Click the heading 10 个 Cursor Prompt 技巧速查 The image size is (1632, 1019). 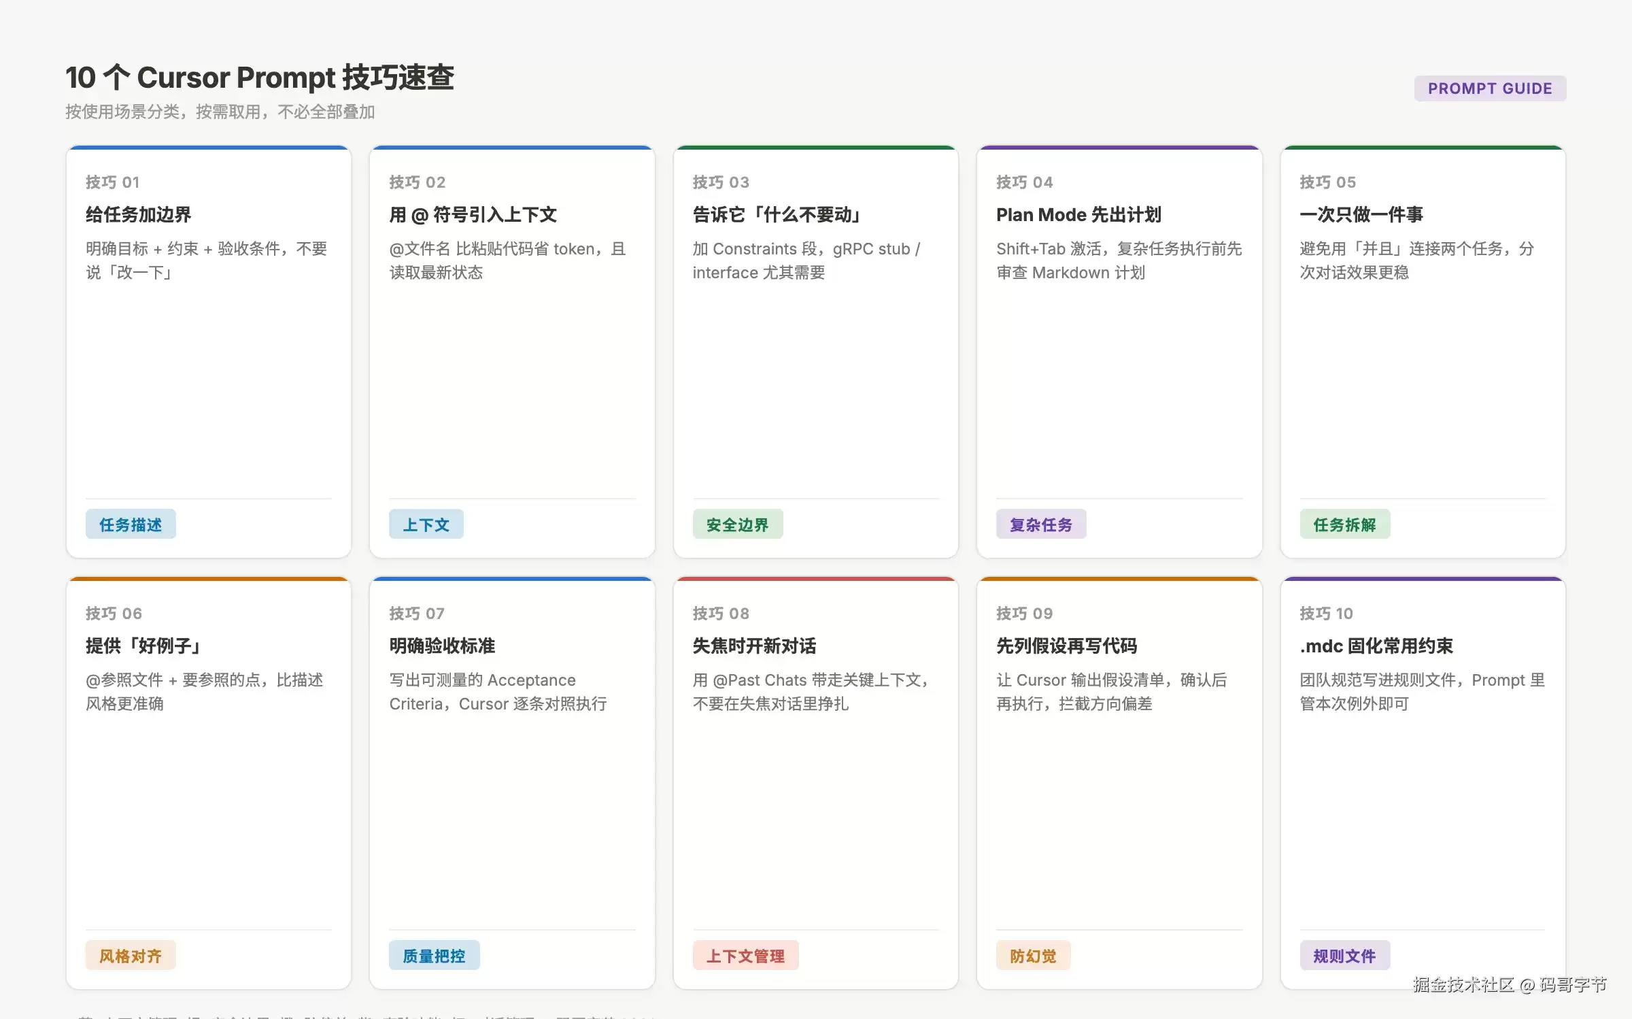pyautogui.click(x=260, y=78)
